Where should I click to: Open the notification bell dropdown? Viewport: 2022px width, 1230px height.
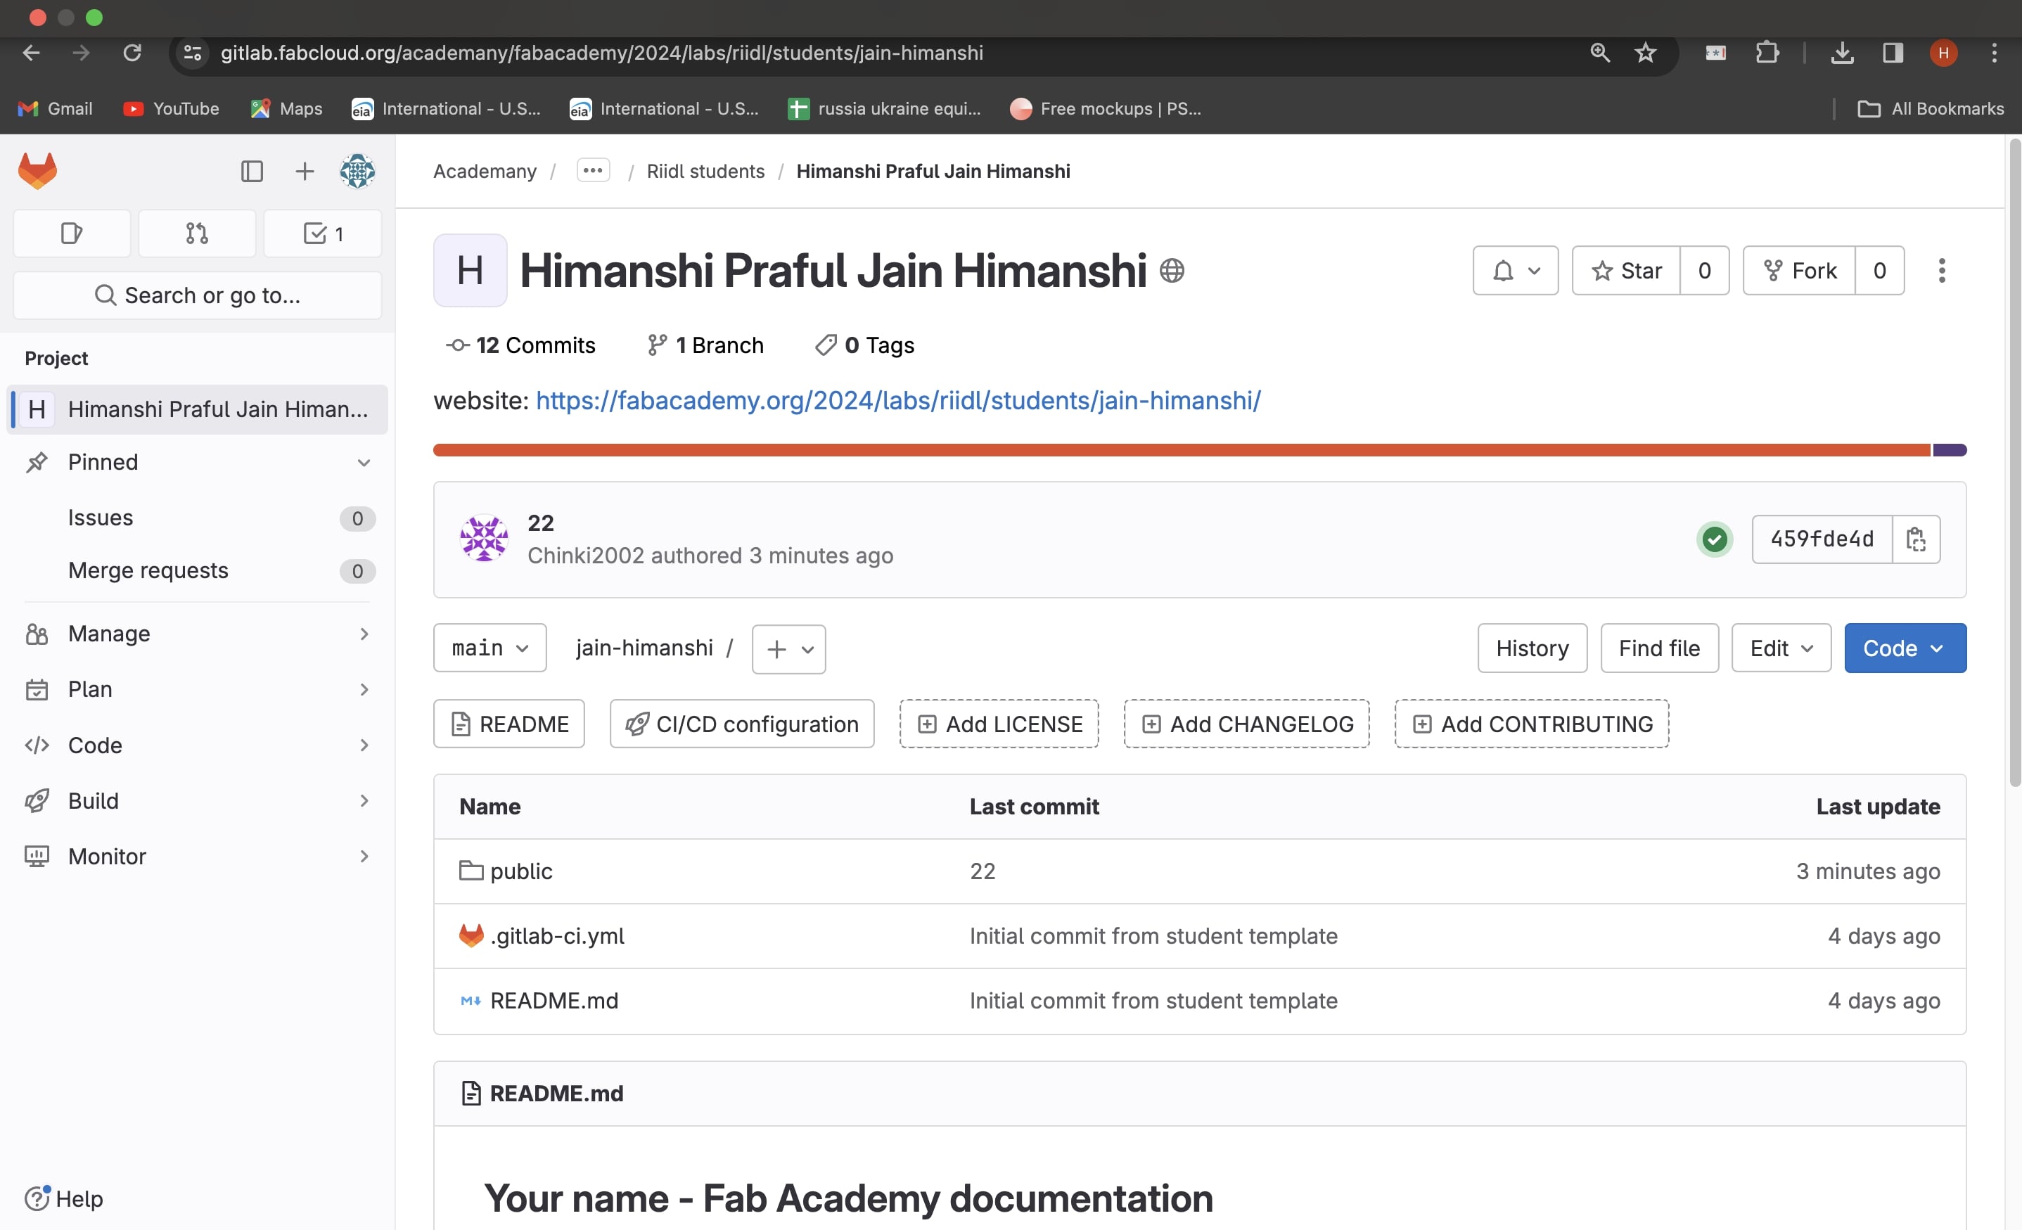click(x=1515, y=271)
